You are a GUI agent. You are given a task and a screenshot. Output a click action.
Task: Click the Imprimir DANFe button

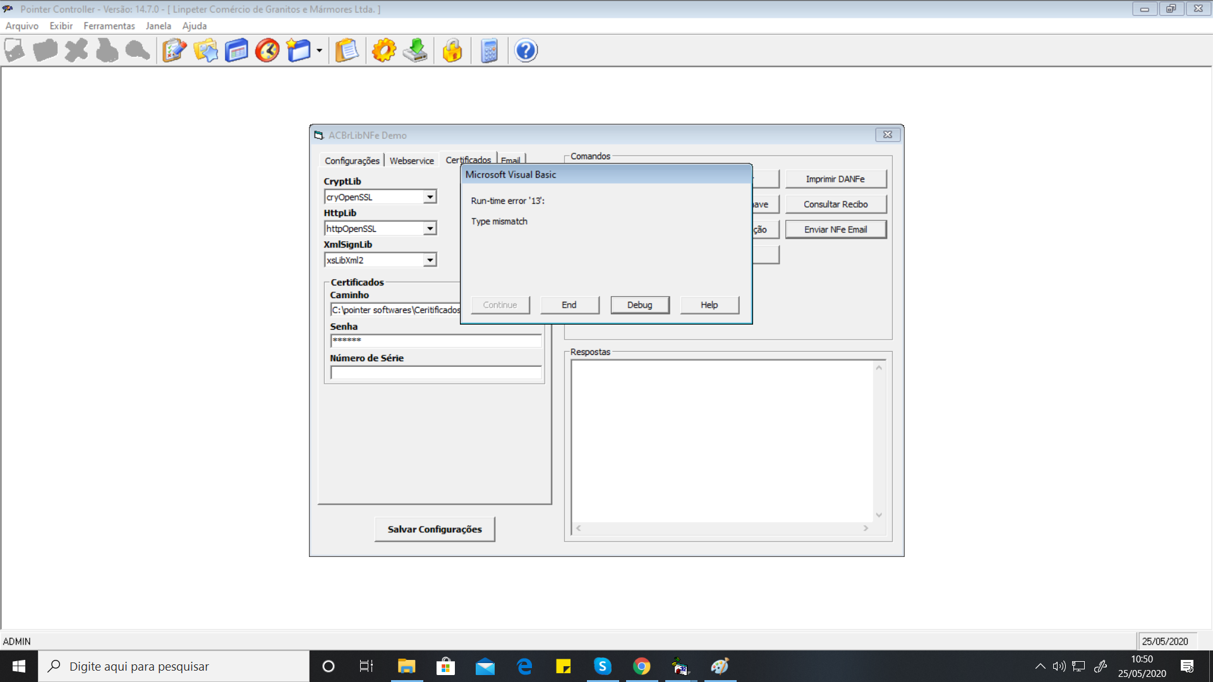pyautogui.click(x=835, y=179)
